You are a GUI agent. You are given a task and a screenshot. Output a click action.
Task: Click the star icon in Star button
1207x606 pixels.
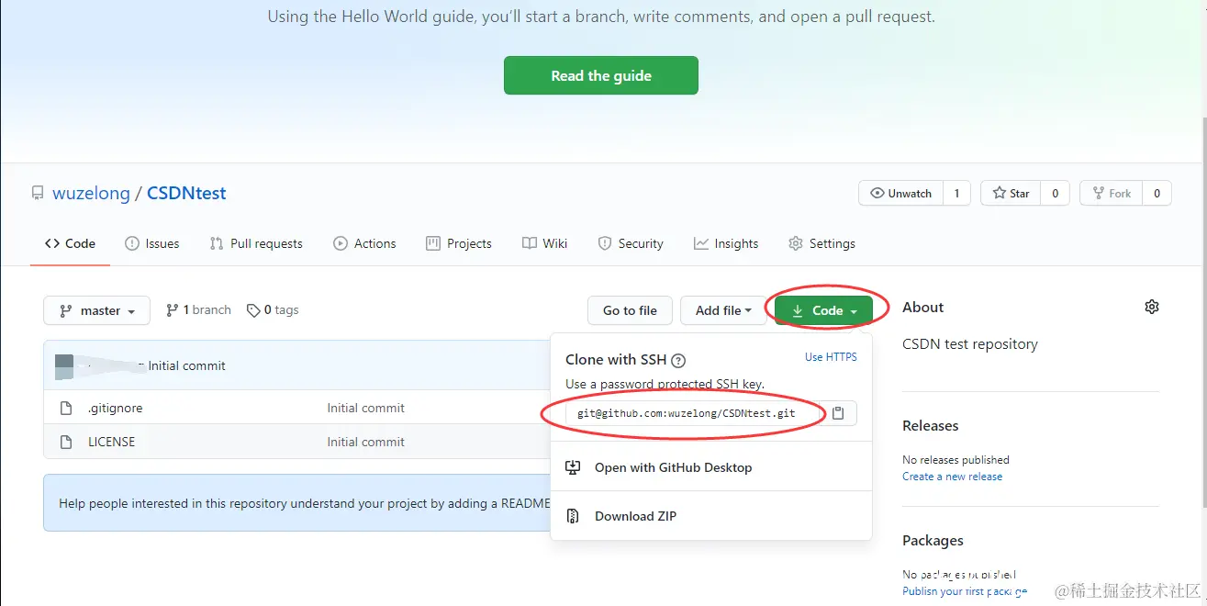pyautogui.click(x=999, y=193)
